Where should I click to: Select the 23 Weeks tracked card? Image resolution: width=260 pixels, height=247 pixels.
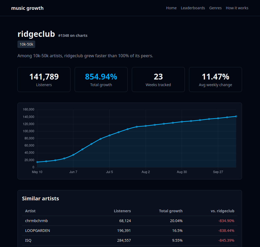pyautogui.click(x=158, y=80)
